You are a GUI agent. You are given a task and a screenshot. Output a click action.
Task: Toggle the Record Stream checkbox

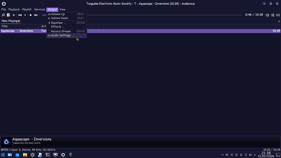click(x=49, y=31)
